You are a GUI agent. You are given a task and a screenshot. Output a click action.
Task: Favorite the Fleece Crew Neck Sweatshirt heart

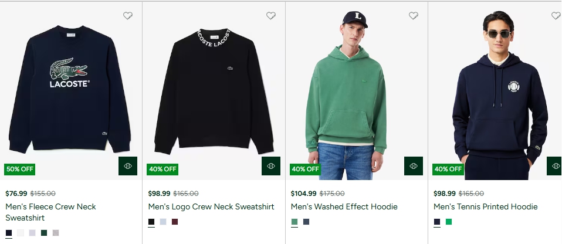[128, 16]
